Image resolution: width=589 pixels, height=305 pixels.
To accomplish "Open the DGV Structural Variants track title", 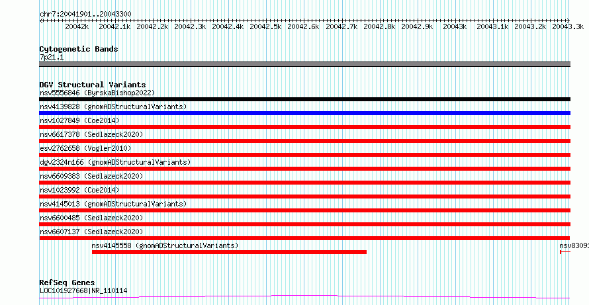I will point(93,85).
